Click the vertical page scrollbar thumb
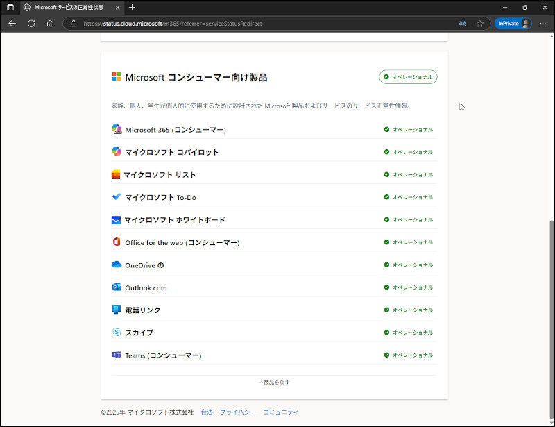The image size is (555, 427). (552, 319)
